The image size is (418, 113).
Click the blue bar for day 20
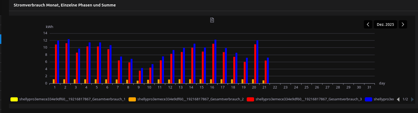click(x=257, y=62)
